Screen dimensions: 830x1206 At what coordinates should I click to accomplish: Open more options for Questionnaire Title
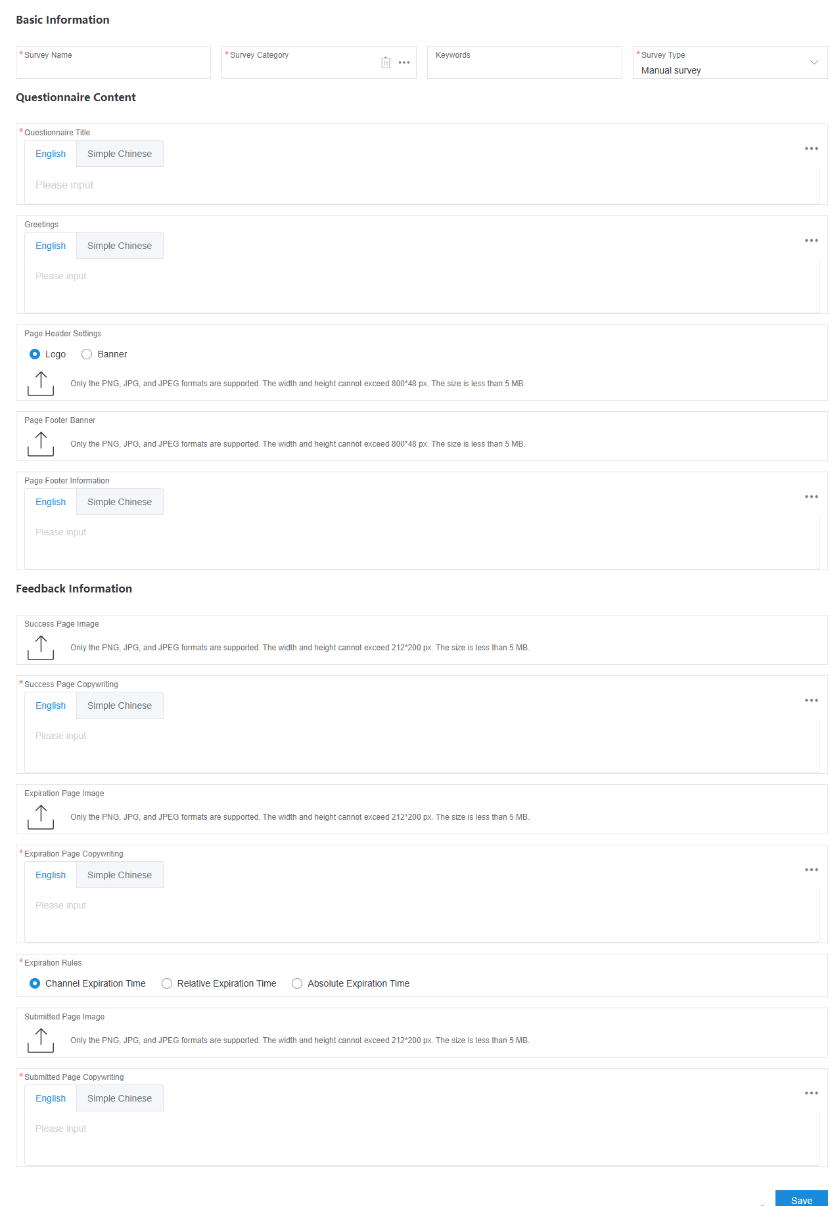812,148
